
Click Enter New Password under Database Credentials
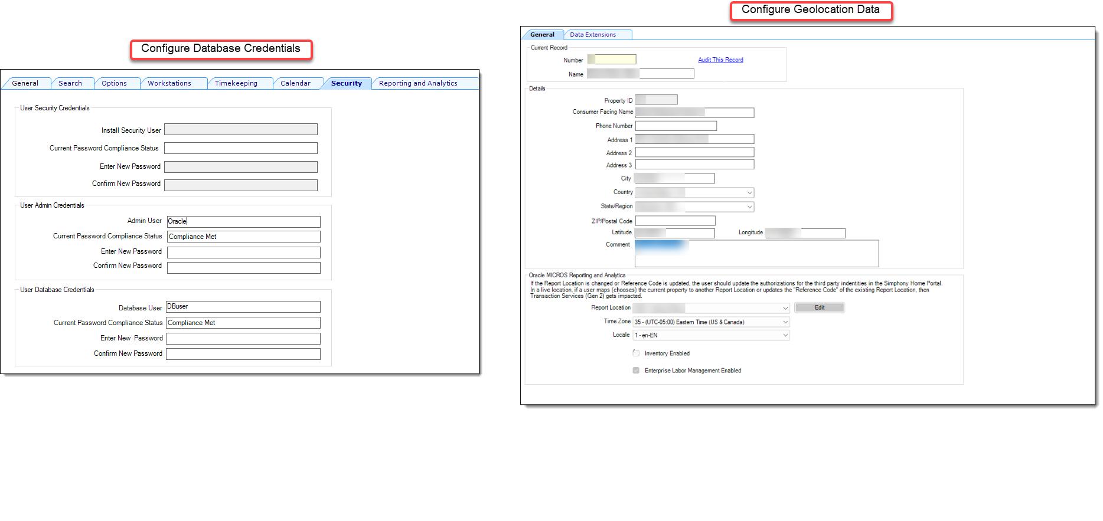[x=243, y=339]
